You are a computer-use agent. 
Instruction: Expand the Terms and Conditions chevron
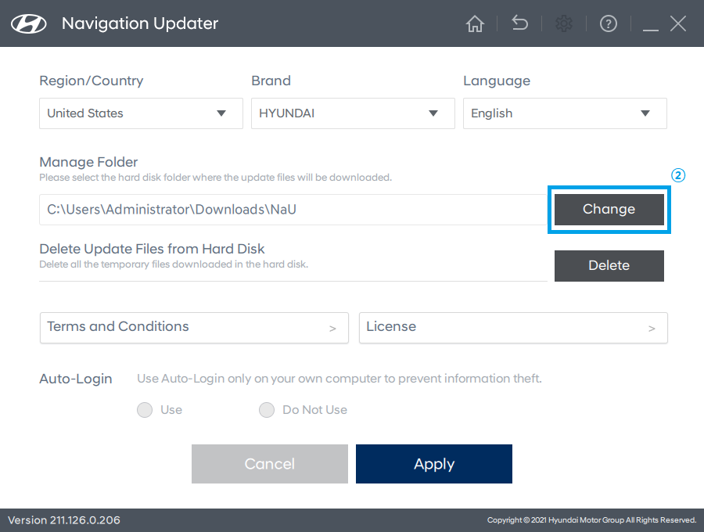click(332, 329)
